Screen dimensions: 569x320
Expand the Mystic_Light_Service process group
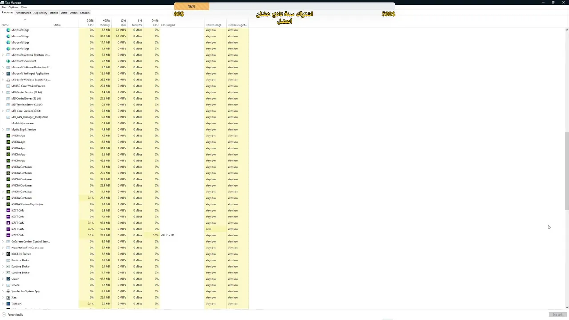point(3,129)
